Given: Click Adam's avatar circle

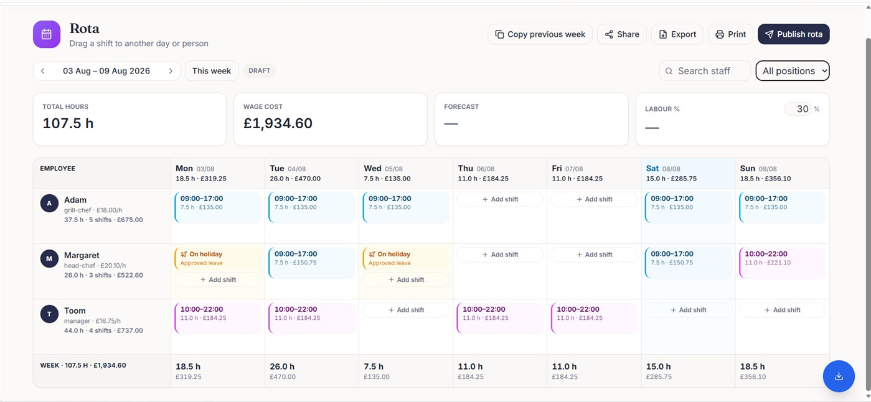Looking at the screenshot, I should (49, 203).
